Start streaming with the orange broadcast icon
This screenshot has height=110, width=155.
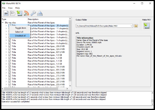tap(26, 13)
